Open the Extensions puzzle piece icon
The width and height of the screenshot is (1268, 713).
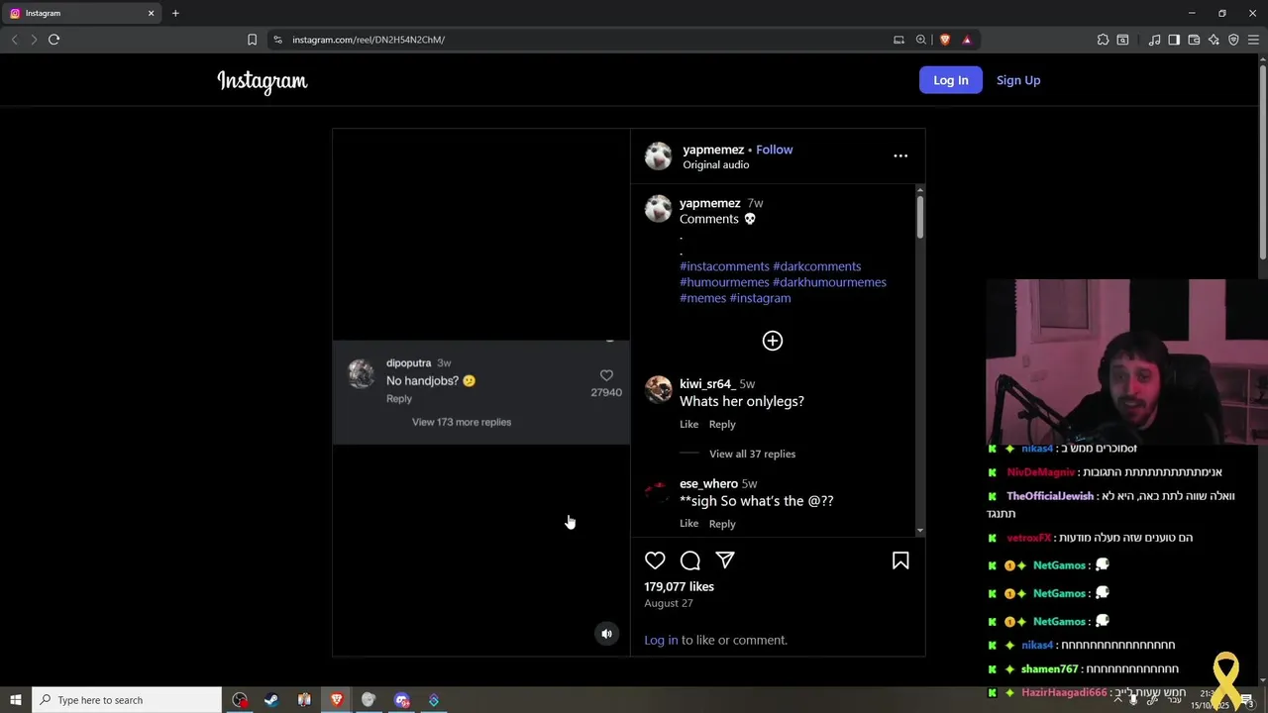[1103, 40]
